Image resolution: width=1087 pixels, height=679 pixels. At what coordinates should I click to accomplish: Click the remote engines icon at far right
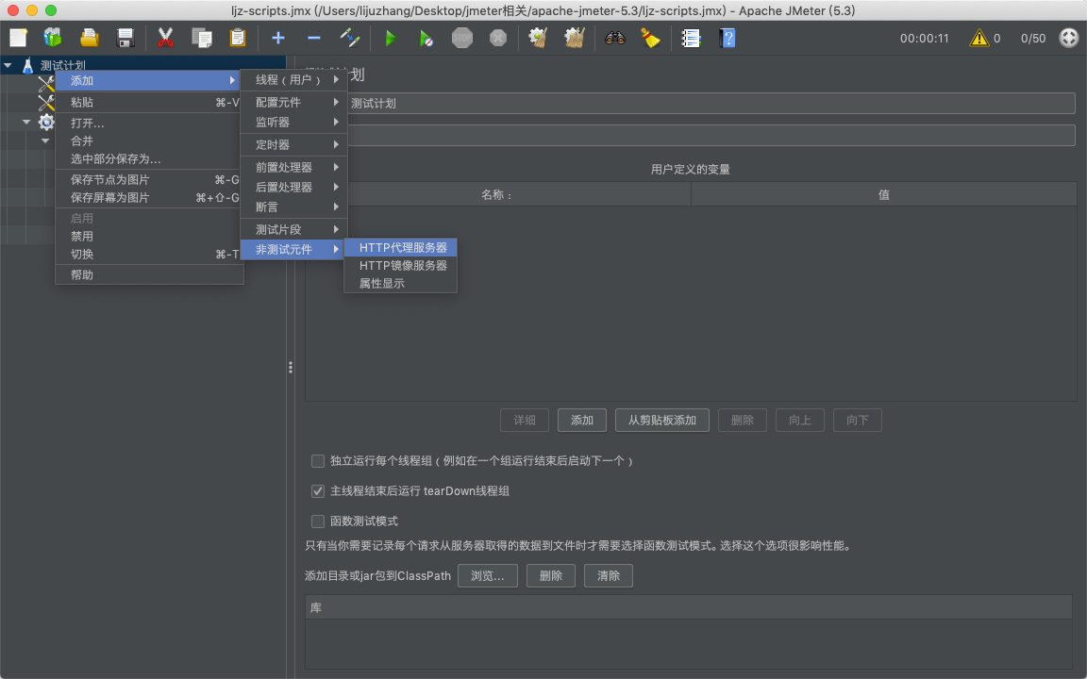coord(1069,38)
